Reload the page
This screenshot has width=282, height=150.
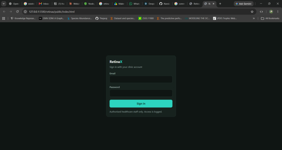(x=17, y=12)
